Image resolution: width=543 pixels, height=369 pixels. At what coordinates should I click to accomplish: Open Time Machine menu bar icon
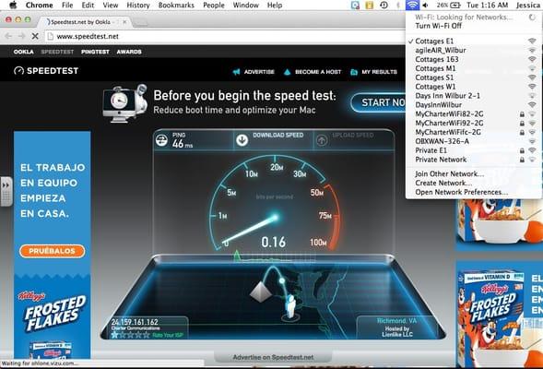[384, 6]
